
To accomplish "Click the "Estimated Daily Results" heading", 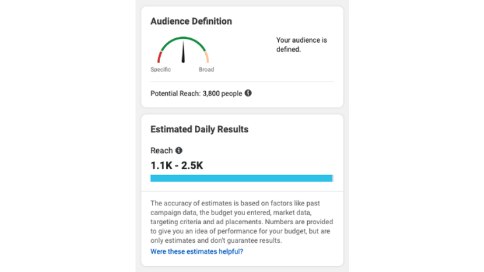I will coord(199,129).
